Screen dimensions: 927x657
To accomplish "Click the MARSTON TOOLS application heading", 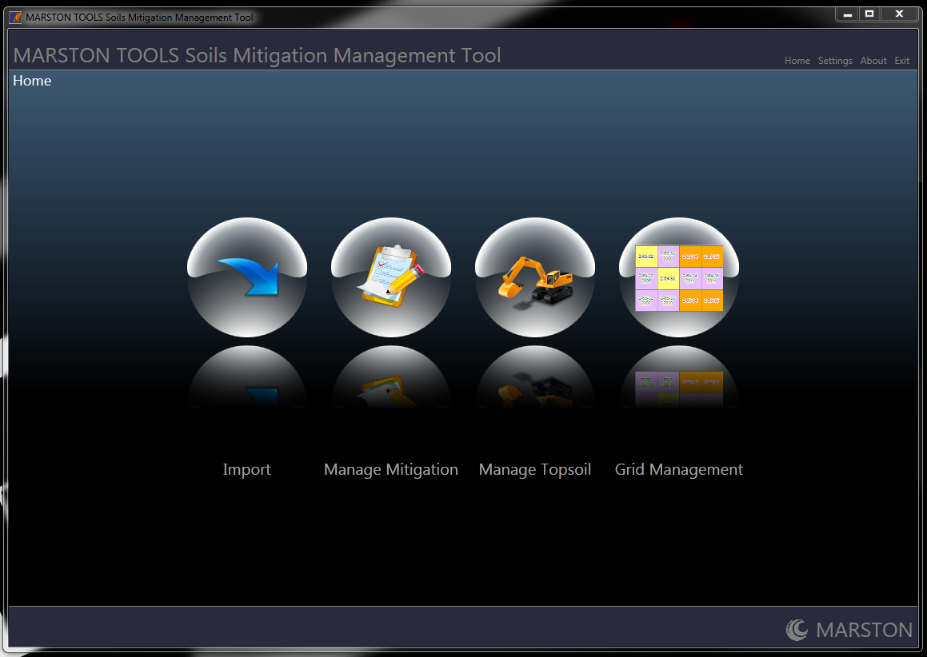I will pos(258,55).
